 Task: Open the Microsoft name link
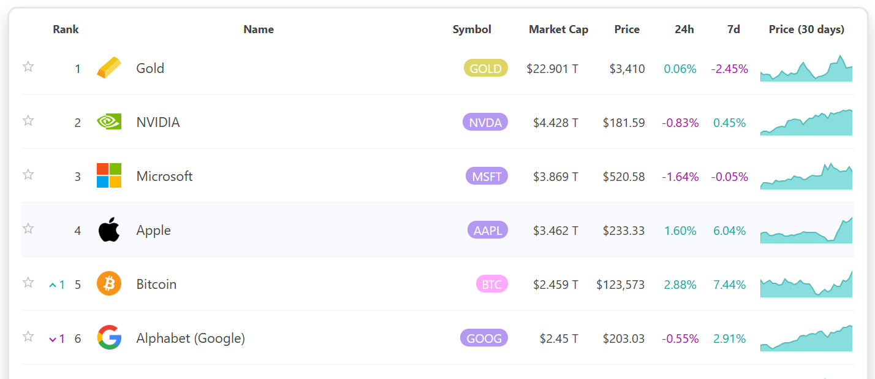[x=164, y=177]
